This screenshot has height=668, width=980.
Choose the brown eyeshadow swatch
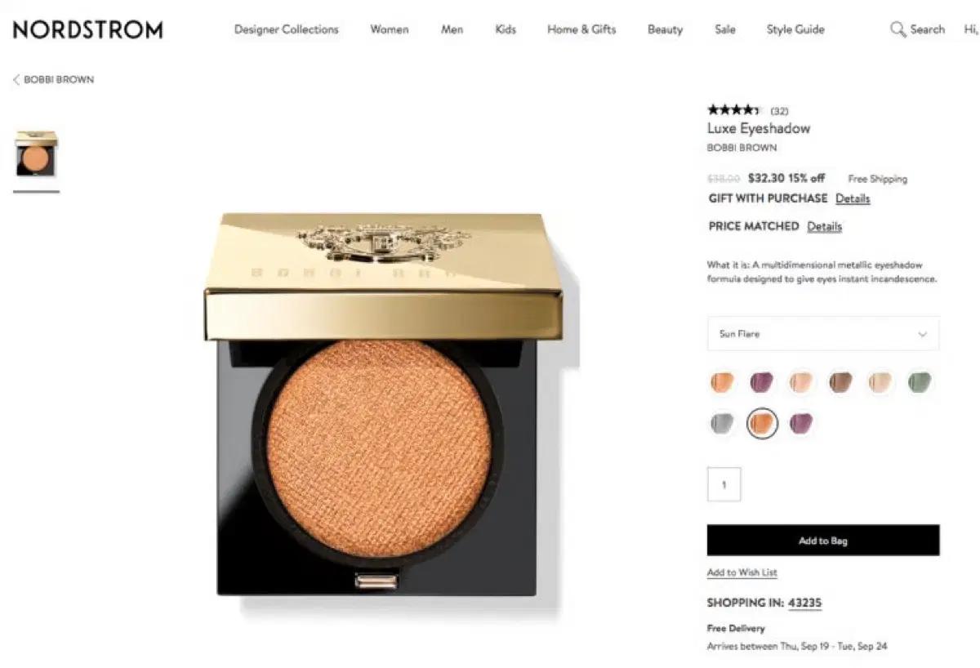point(840,381)
